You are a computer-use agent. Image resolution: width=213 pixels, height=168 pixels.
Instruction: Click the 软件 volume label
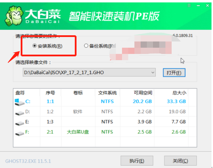(78, 112)
